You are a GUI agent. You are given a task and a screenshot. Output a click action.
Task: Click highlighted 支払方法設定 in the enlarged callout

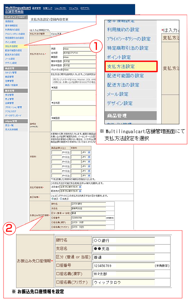pyautogui.click(x=131, y=67)
